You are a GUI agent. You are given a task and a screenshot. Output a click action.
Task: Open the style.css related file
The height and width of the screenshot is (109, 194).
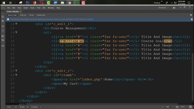(23, 15)
